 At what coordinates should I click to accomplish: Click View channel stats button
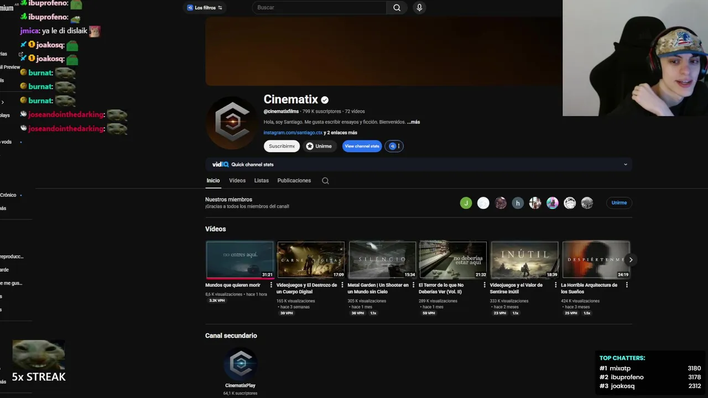pyautogui.click(x=362, y=146)
